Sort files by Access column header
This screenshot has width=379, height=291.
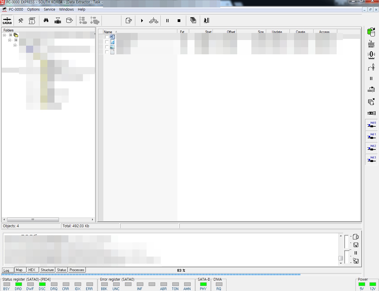(325, 32)
